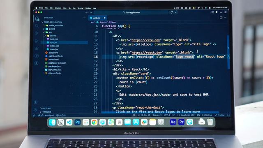
Task: Open the App Store from the Dock
Action: tap(136, 122)
